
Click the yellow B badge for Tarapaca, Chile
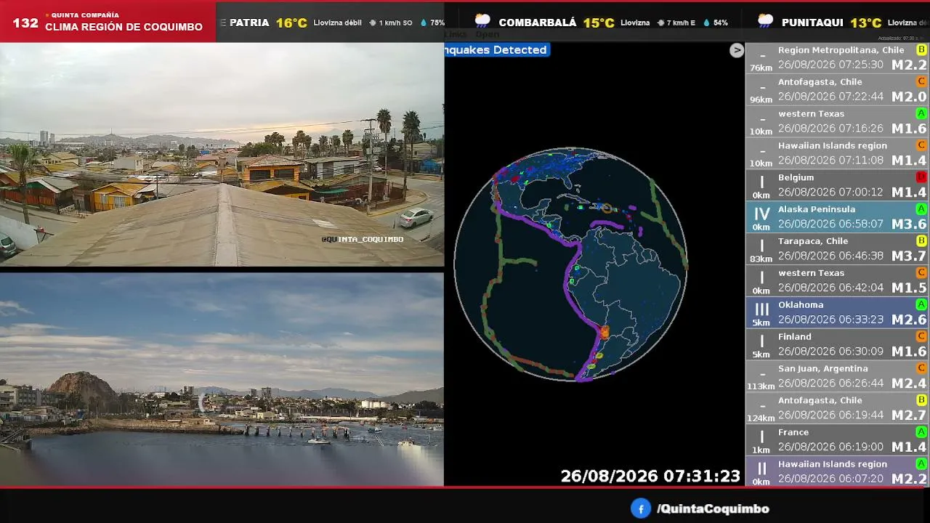(921, 241)
